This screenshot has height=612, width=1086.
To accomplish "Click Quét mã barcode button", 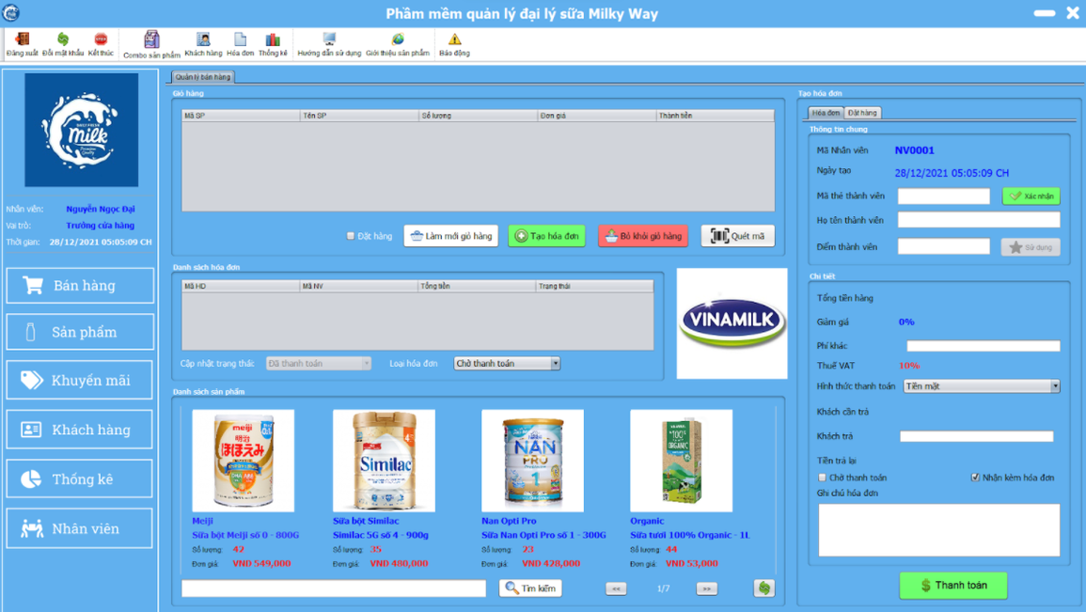I will point(737,236).
